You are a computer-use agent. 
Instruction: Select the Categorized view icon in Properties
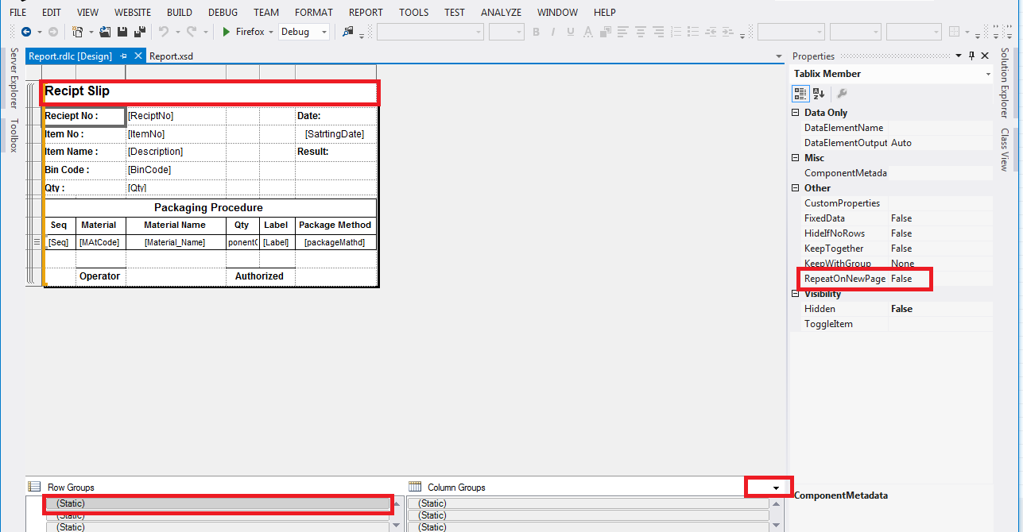click(x=800, y=93)
